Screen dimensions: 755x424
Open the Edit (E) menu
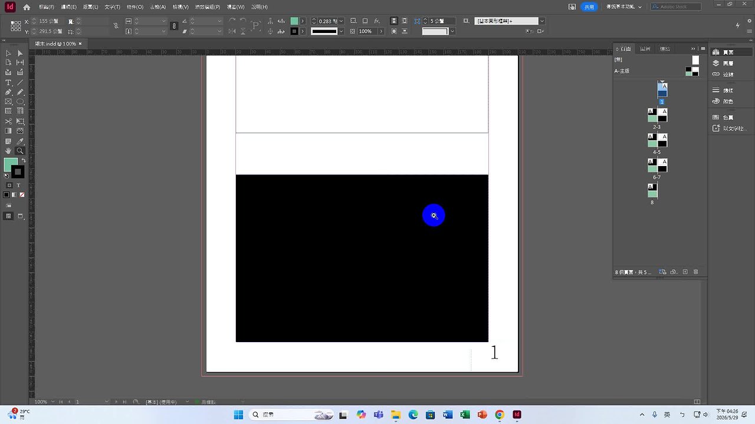[68, 7]
